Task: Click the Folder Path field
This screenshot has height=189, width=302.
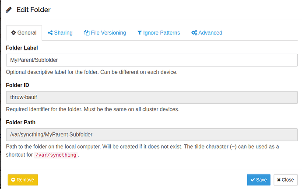Action: click(x=152, y=135)
